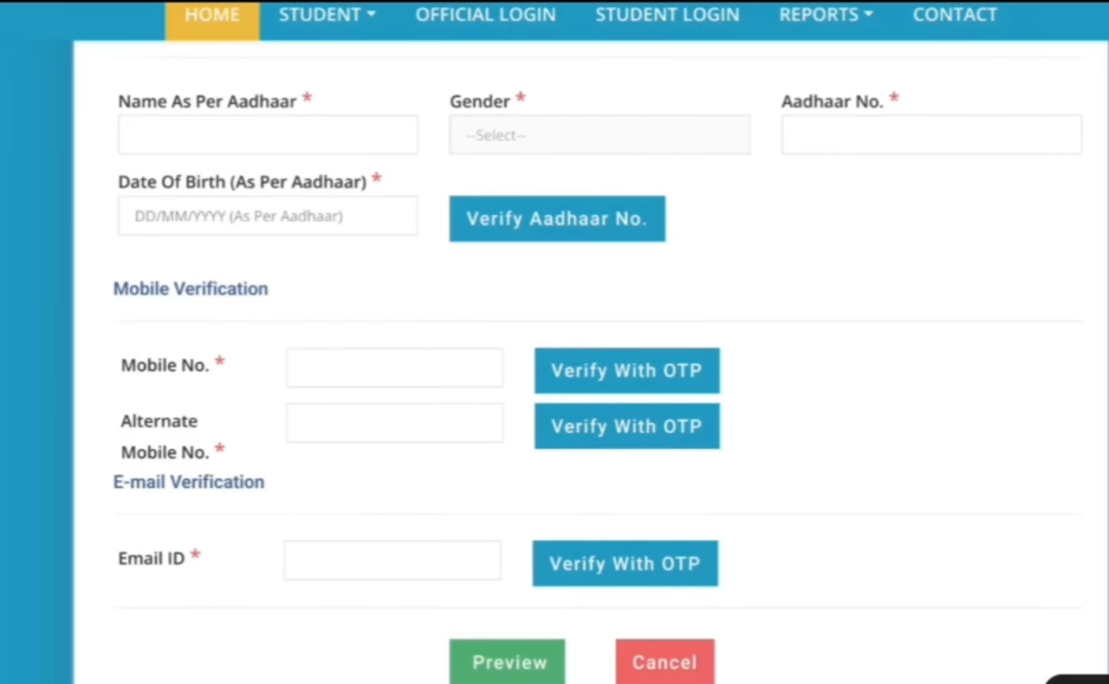Open the Gender select dropdown
The height and width of the screenshot is (684, 1109).
coord(600,135)
